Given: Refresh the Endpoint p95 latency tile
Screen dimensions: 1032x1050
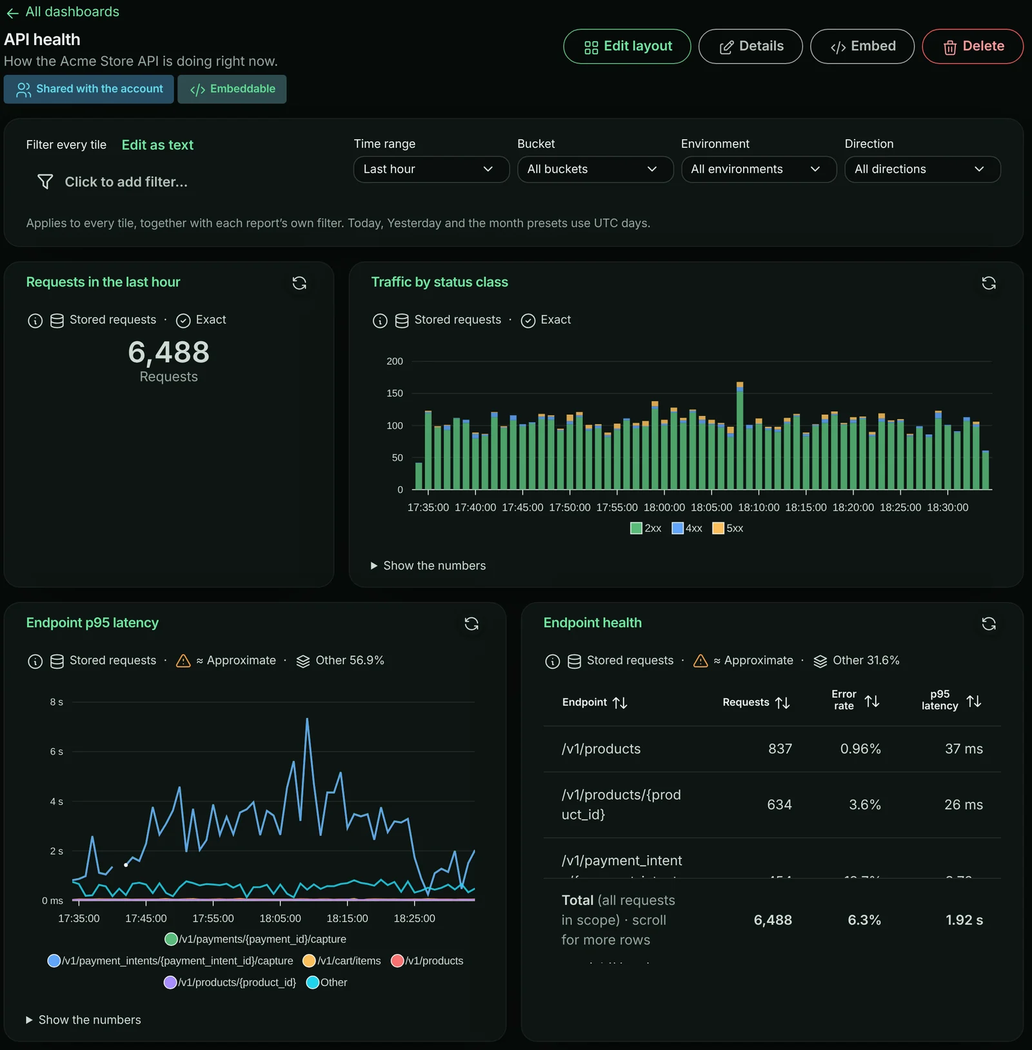Looking at the screenshot, I should pyautogui.click(x=471, y=624).
